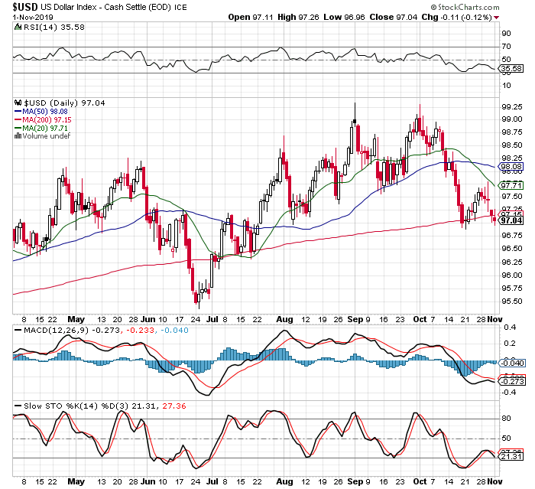This screenshot has width=535, height=489.
Task: Click the candlestick icon beside $USD (Daily)
Action: point(18,103)
